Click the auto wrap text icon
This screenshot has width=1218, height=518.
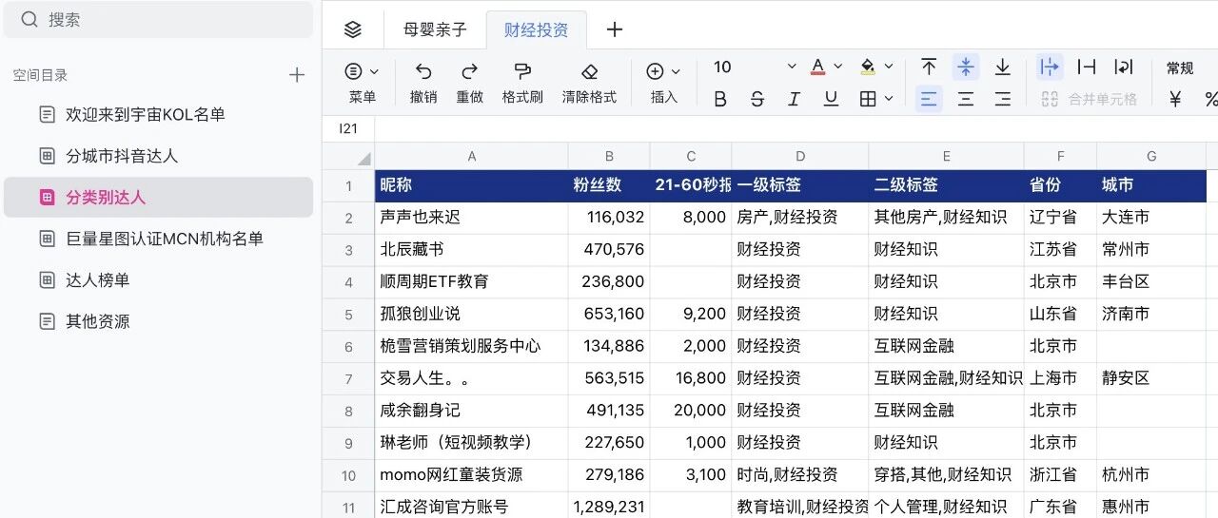[x=1124, y=67]
